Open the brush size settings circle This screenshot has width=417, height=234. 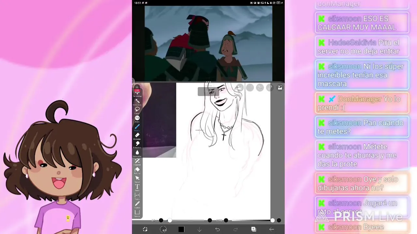click(163, 229)
